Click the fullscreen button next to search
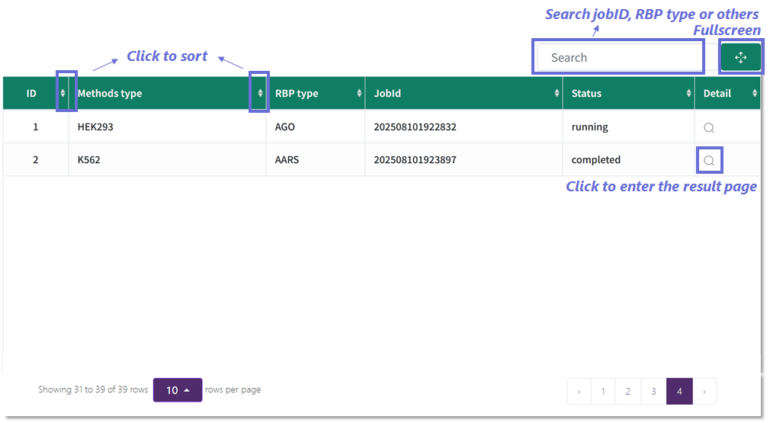The height and width of the screenshot is (423, 770). pos(740,57)
